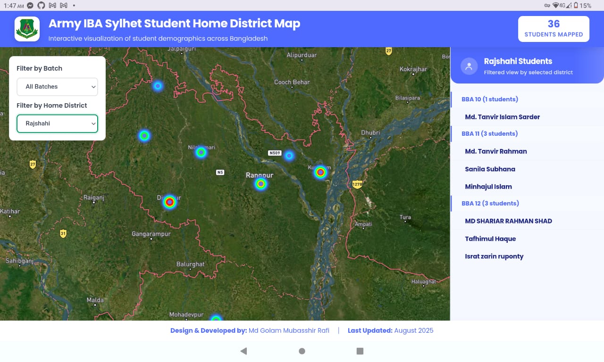Click the 36 Students Mapped counter

click(554, 29)
